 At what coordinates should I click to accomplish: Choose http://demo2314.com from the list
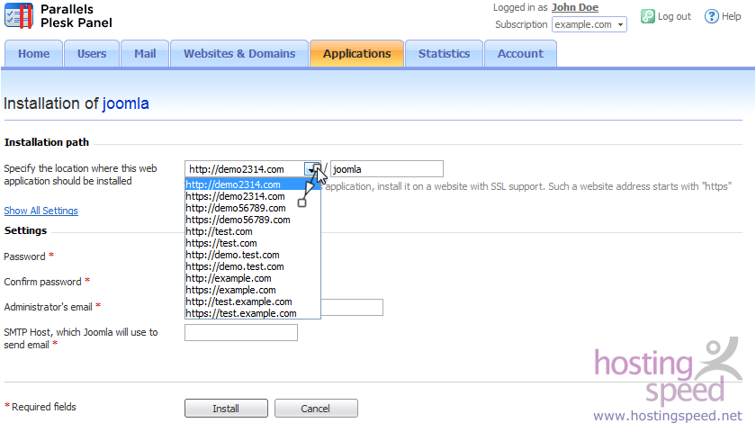coord(253,184)
